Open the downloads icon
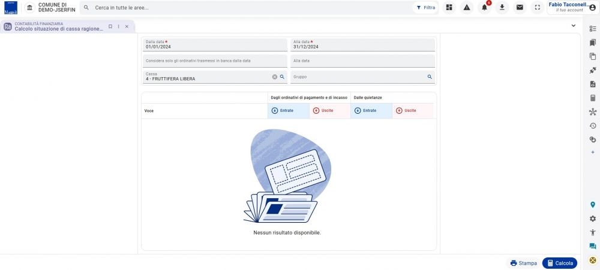This screenshot has height=270, width=600. 502,7
